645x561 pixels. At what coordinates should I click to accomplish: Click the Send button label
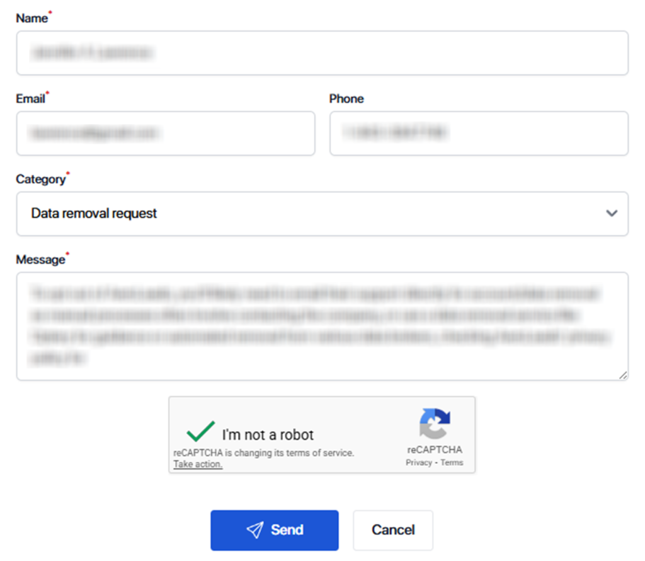tap(287, 530)
